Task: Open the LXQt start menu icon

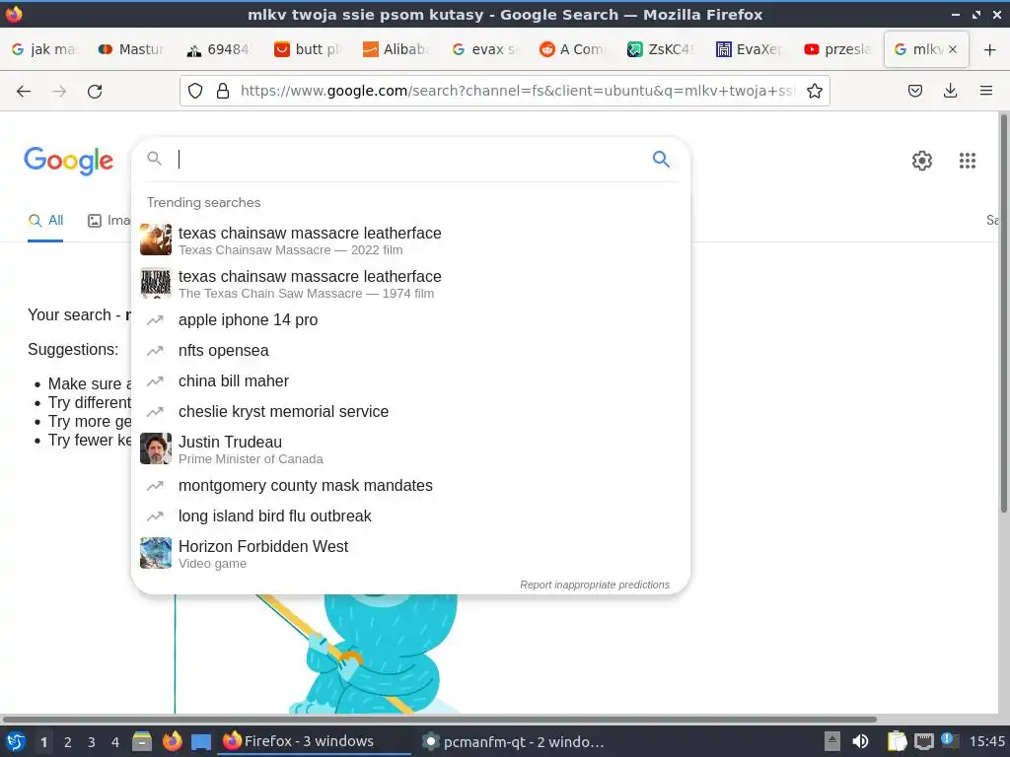Action: (x=16, y=741)
